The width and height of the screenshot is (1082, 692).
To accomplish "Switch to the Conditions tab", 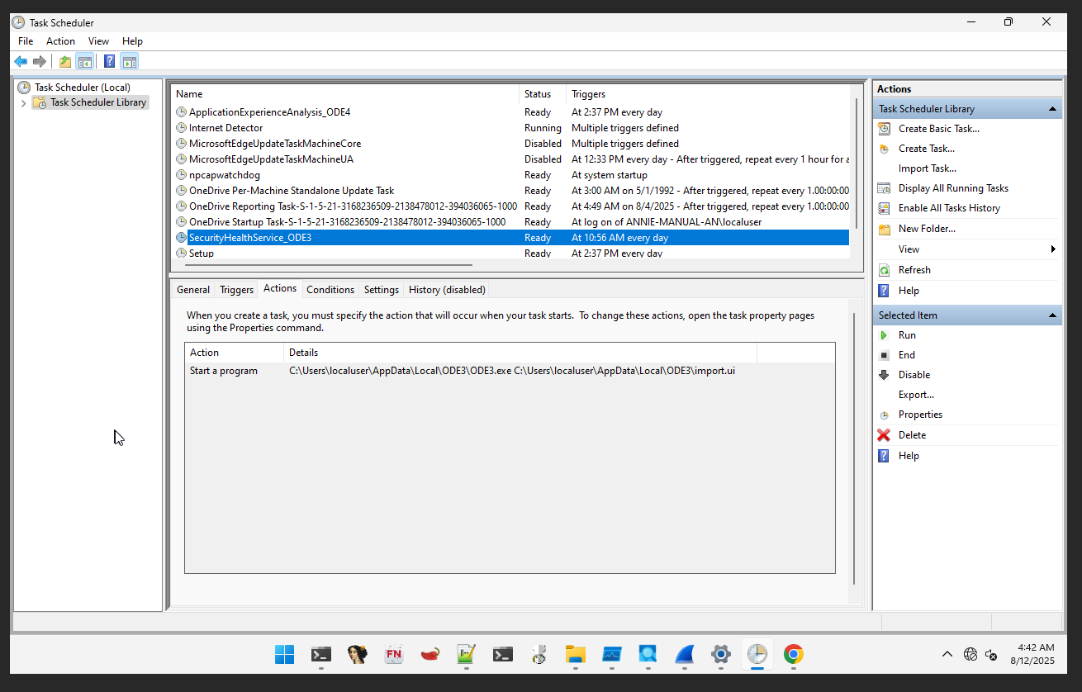I will (330, 290).
